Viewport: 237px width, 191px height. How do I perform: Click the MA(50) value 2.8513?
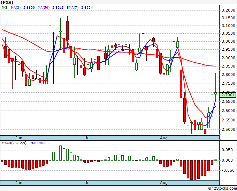pyautogui.click(x=58, y=8)
